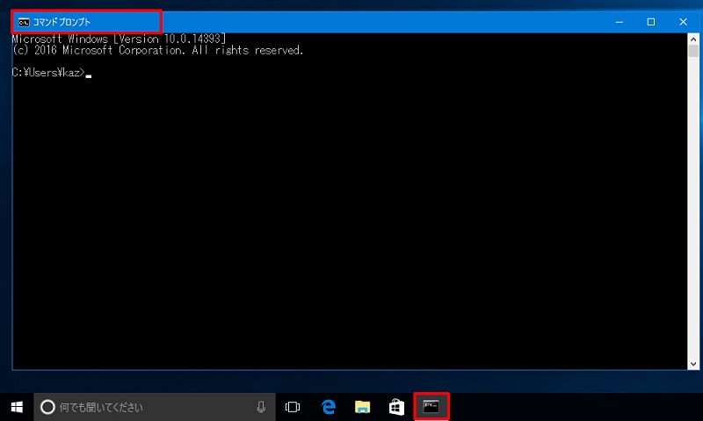Click the コマンド プロンプト title text
The height and width of the screenshot is (421, 703).
coord(62,22)
